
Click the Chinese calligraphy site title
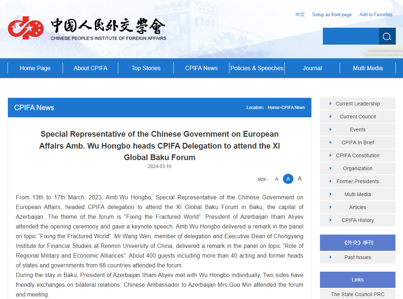click(x=108, y=26)
